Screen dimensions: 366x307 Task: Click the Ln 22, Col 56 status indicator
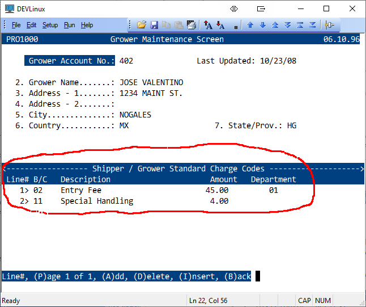[x=208, y=300]
